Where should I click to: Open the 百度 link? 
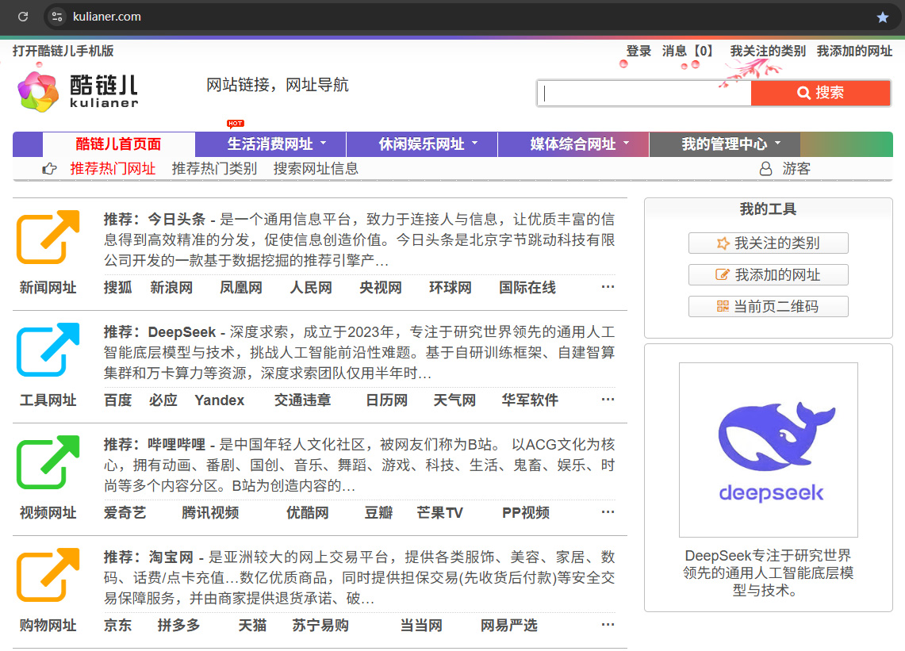117,400
